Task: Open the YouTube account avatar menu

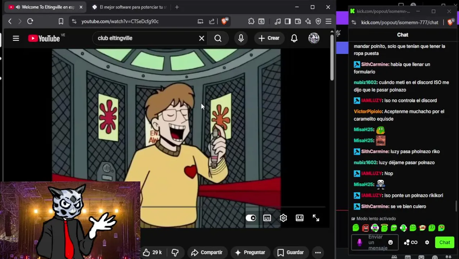Action: click(x=314, y=38)
